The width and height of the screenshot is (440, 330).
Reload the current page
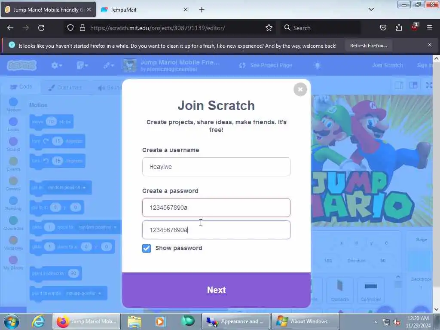click(41, 28)
